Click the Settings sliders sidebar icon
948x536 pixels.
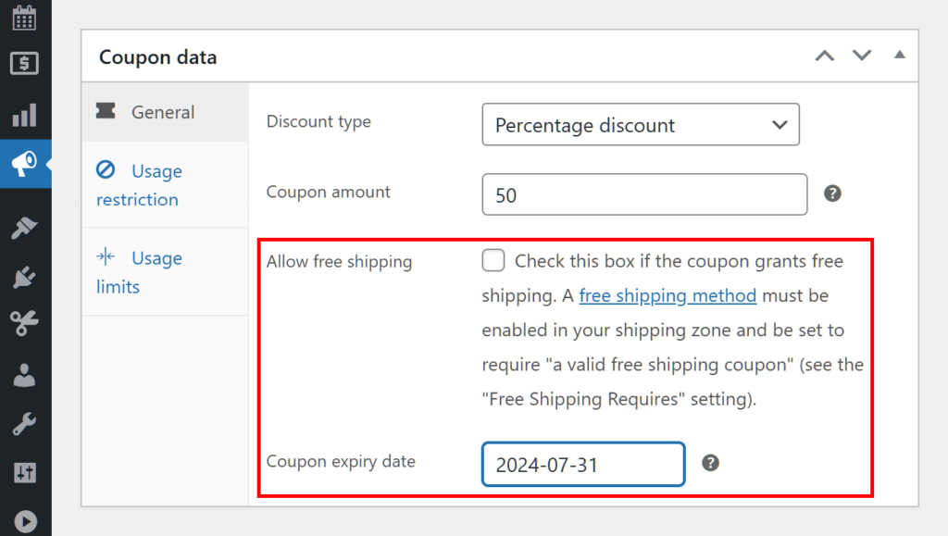coord(24,473)
